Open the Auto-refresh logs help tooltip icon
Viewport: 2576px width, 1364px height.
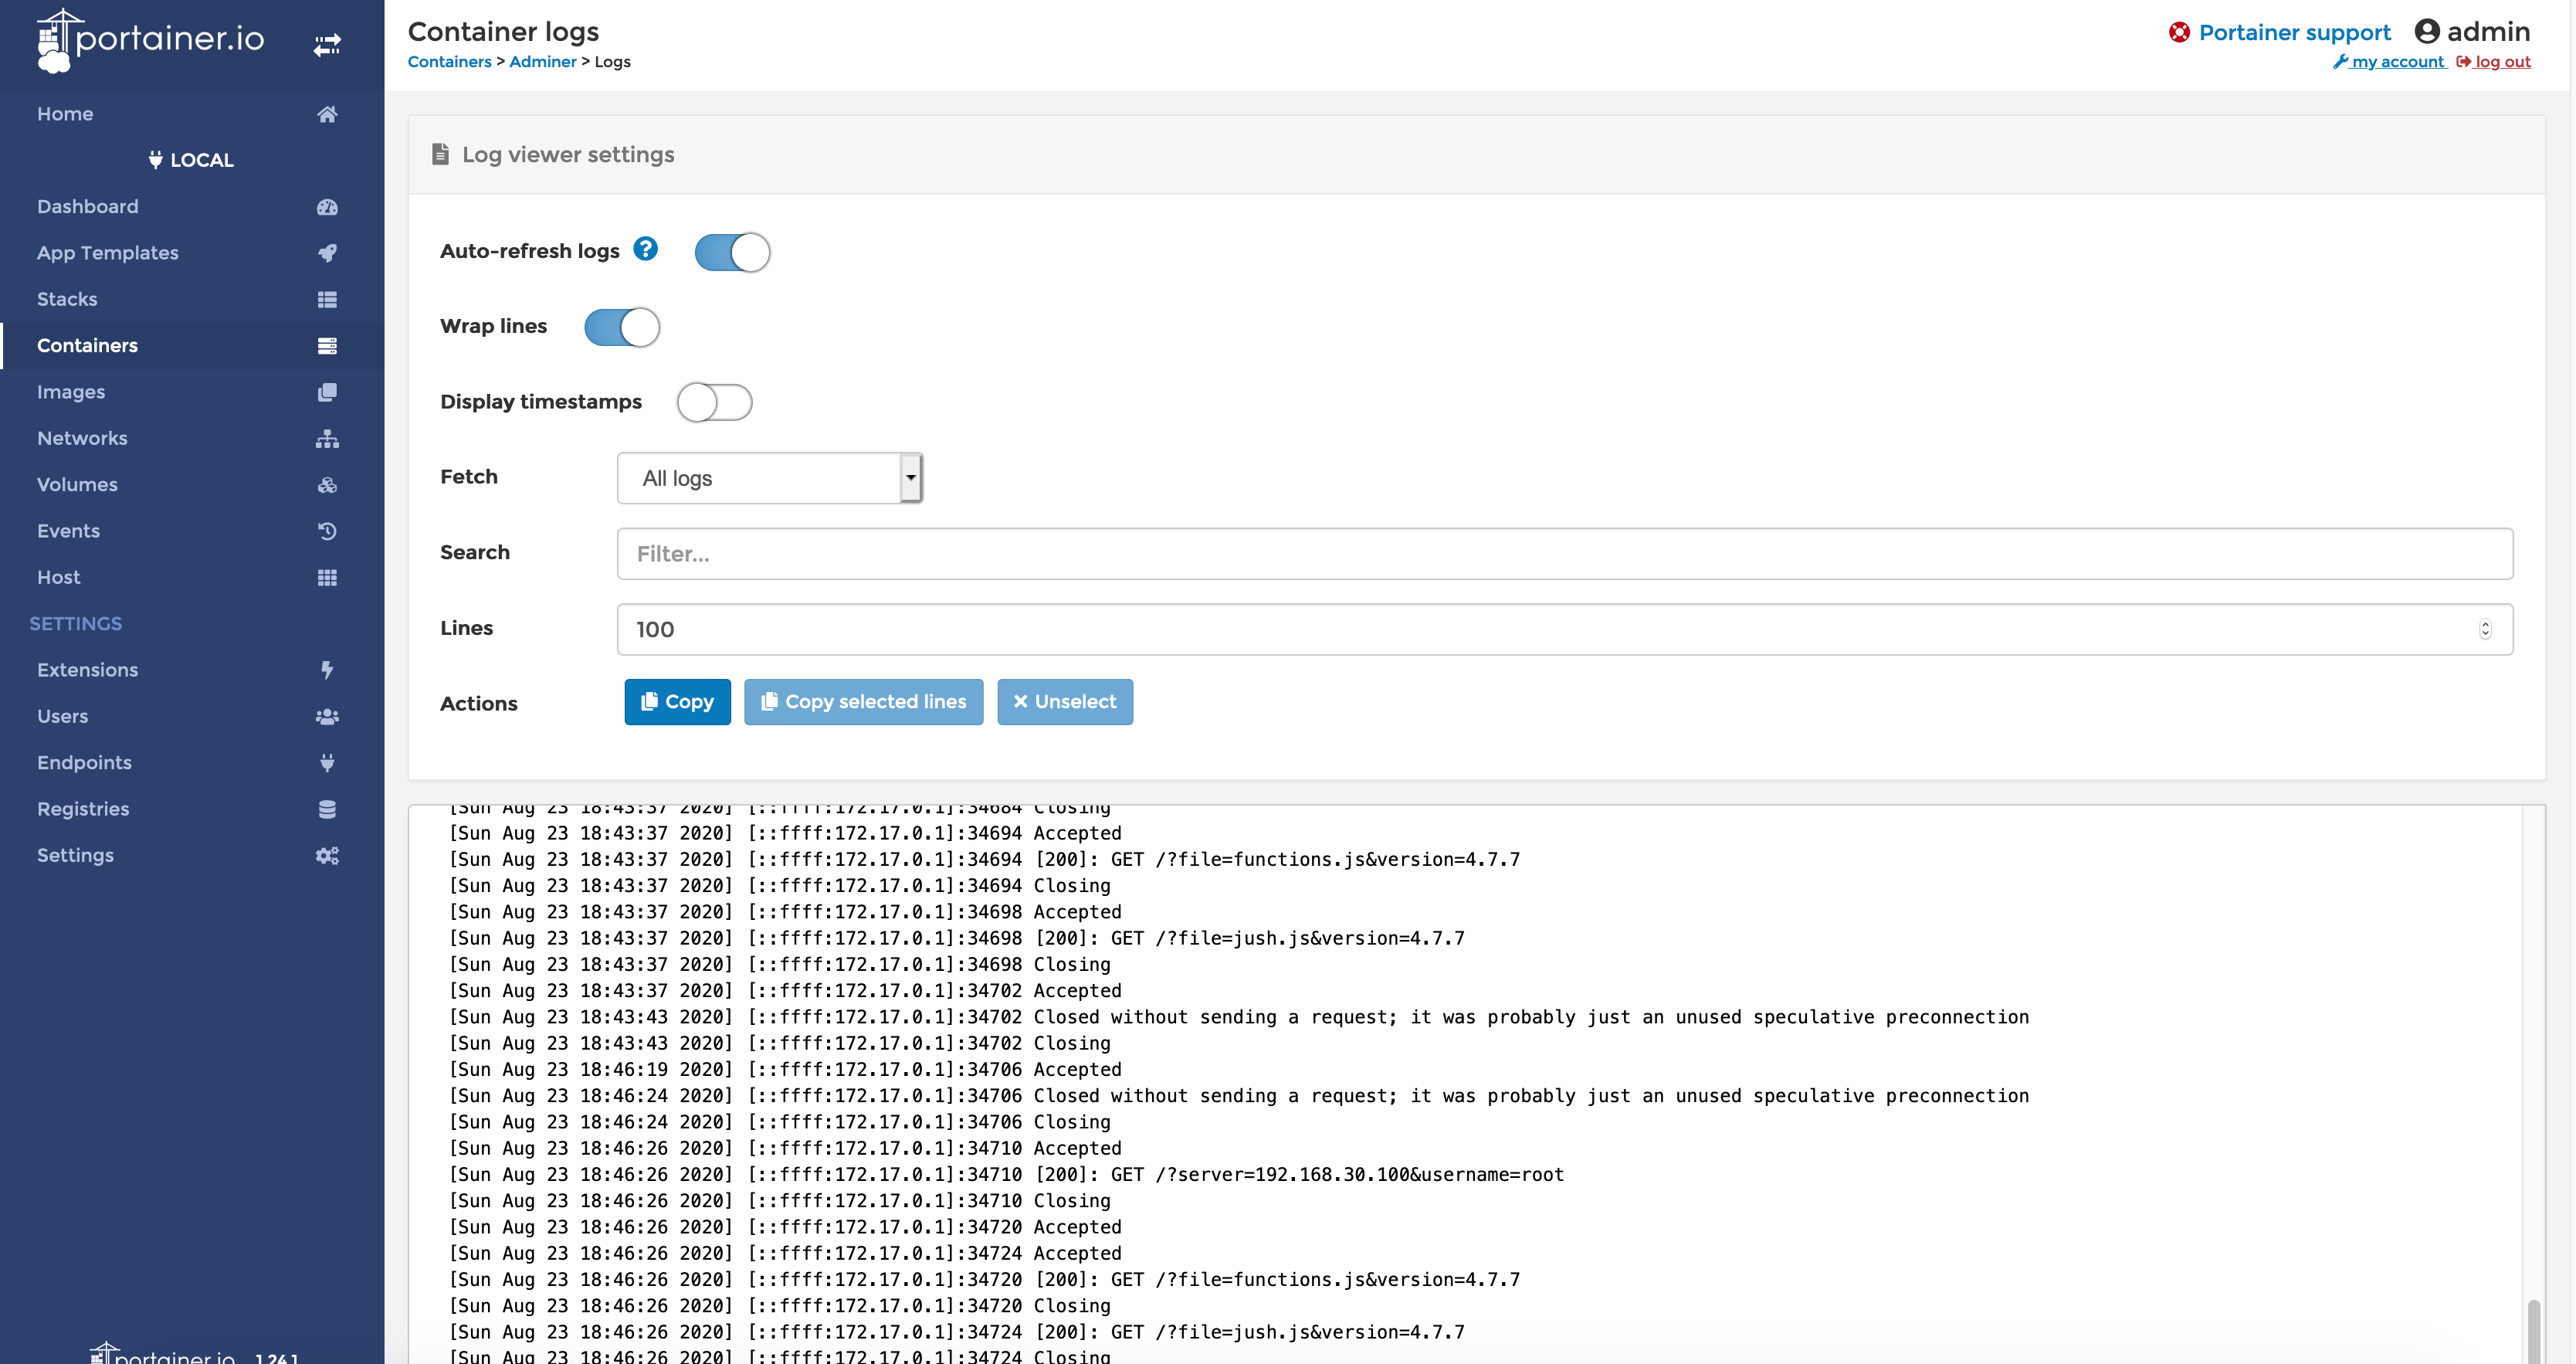[x=646, y=250]
